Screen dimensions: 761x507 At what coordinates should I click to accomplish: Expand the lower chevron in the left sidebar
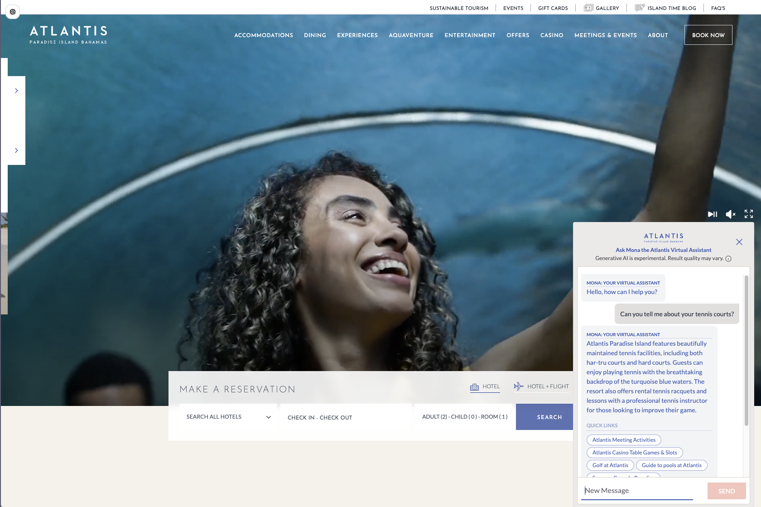click(x=16, y=150)
